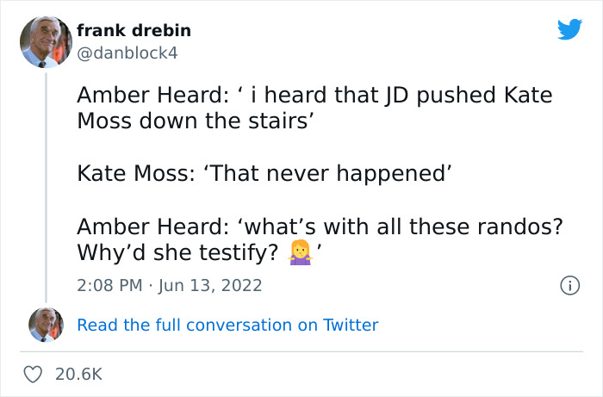Screen dimensions: 603x397
Task: Click the 20.6K like count
Action: pyautogui.click(x=78, y=375)
